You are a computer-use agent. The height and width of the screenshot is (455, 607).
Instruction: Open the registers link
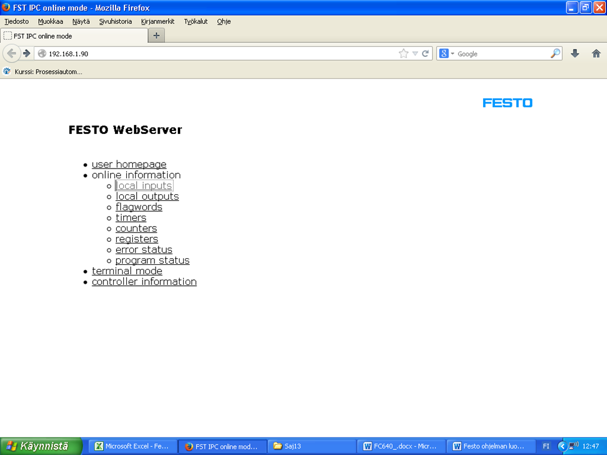coord(137,239)
